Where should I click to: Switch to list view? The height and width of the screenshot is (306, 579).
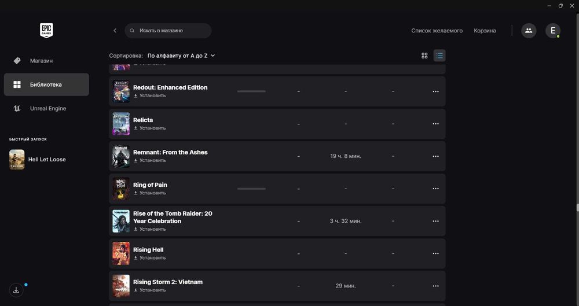pyautogui.click(x=440, y=56)
